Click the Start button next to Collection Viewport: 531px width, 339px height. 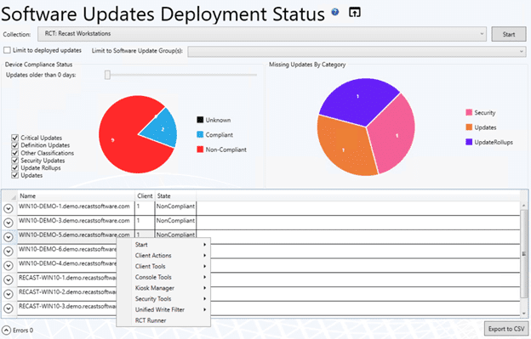pos(509,34)
